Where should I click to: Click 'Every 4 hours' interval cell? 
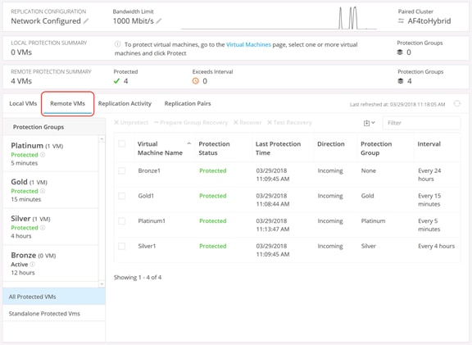tap(436, 247)
